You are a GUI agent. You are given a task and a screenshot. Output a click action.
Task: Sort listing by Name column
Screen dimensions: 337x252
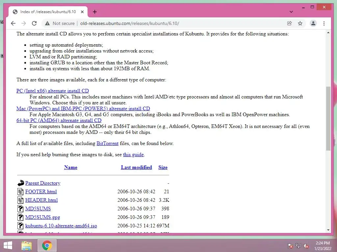click(71, 167)
